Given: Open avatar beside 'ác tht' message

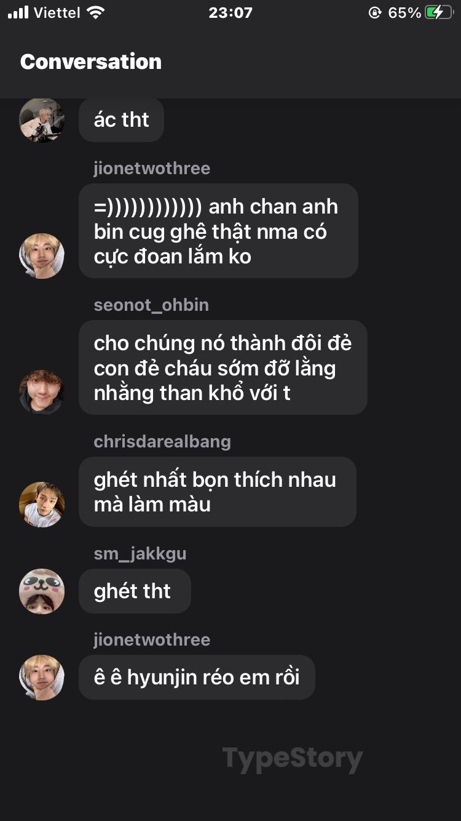Looking at the screenshot, I should tap(42, 120).
